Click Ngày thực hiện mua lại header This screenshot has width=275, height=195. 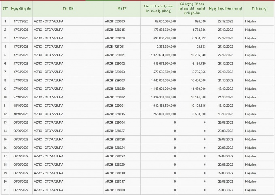[225, 8]
